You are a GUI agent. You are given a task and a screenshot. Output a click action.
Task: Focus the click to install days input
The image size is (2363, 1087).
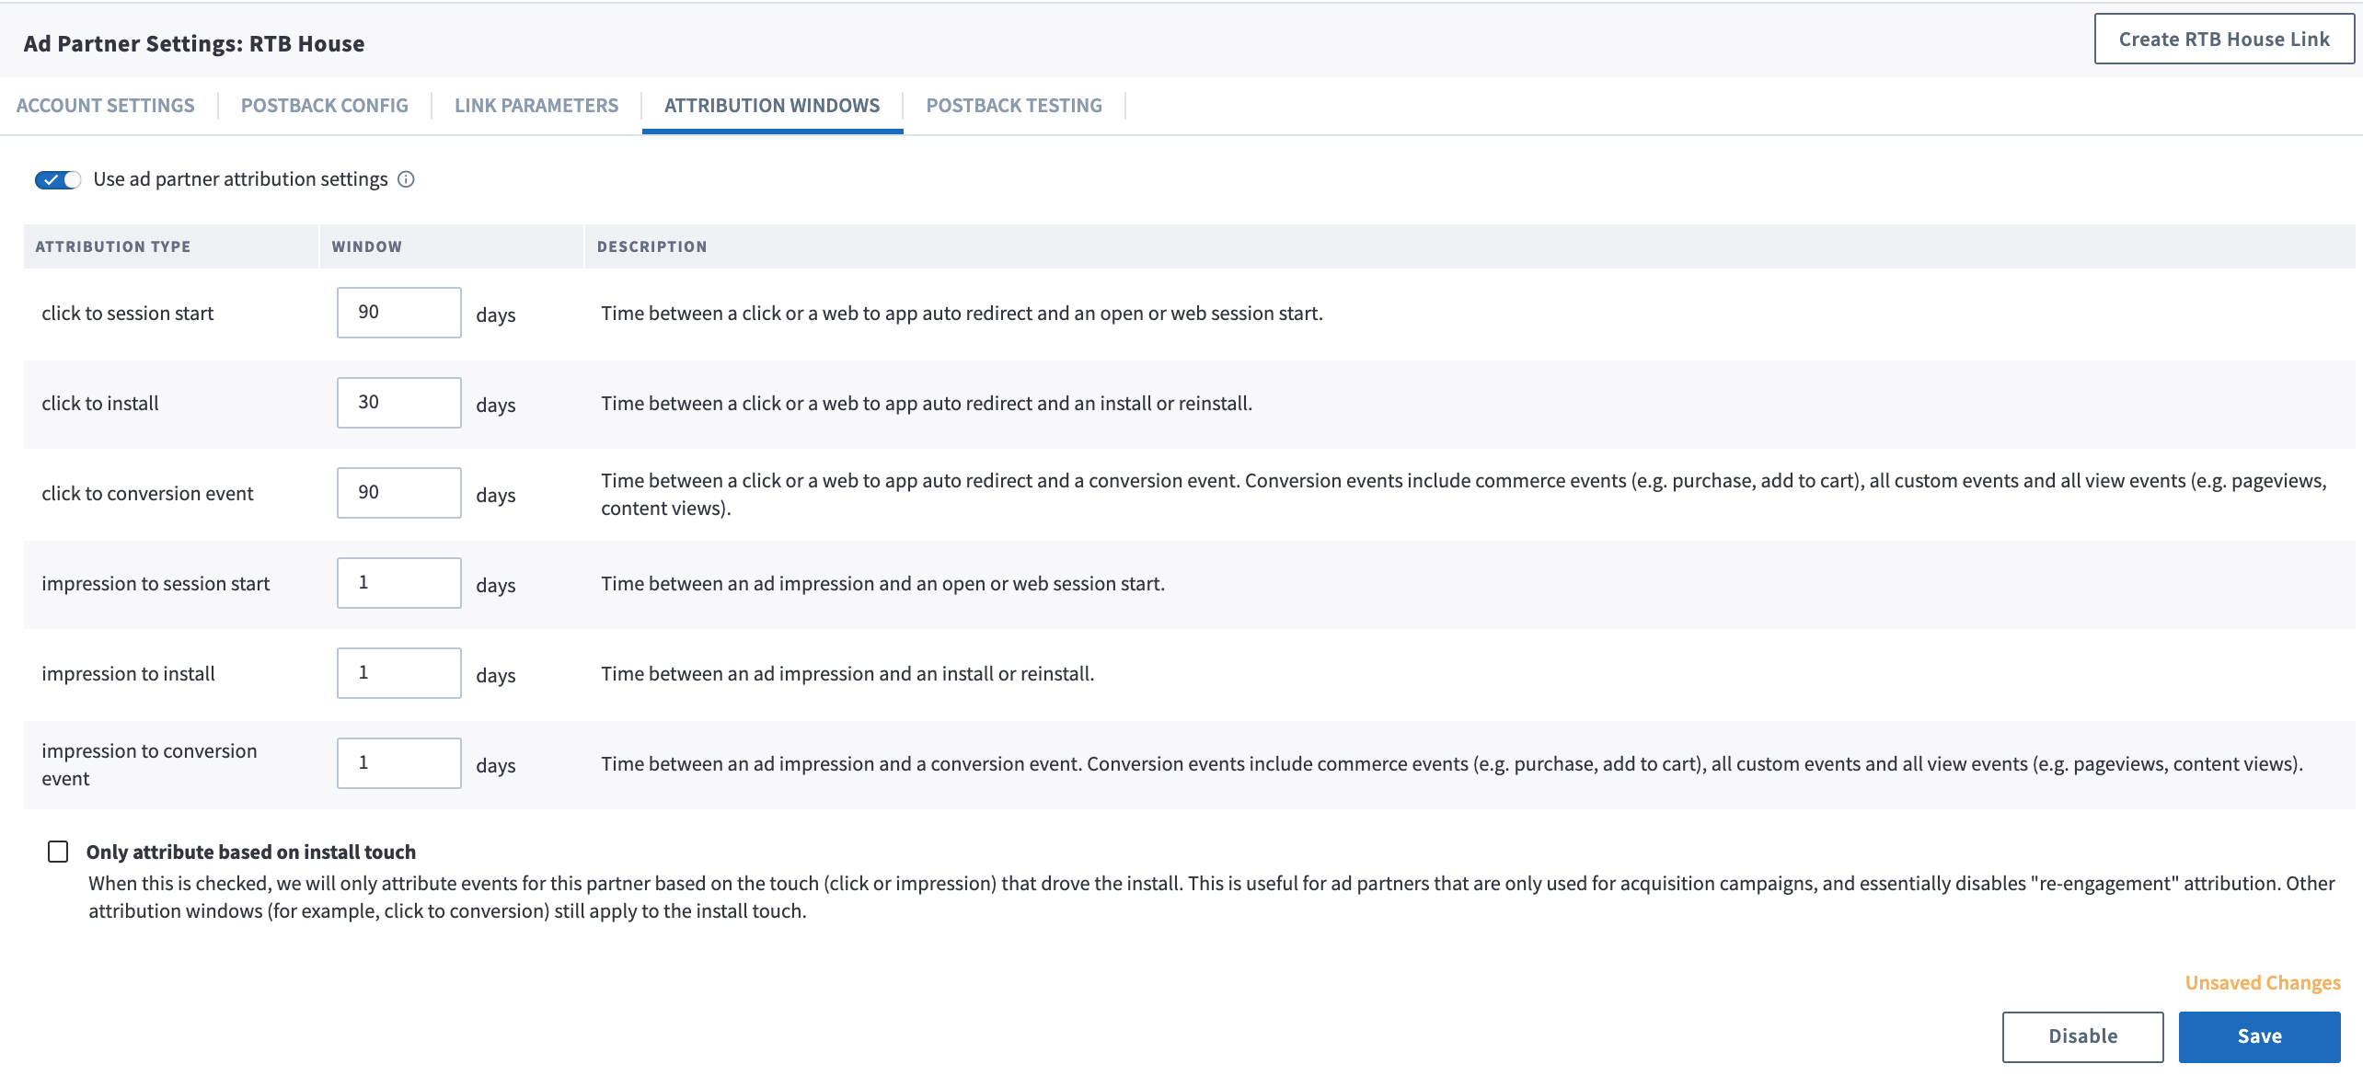tap(398, 403)
